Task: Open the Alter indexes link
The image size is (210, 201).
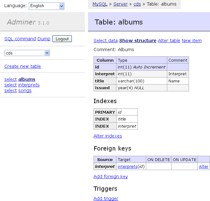Action: (x=108, y=136)
